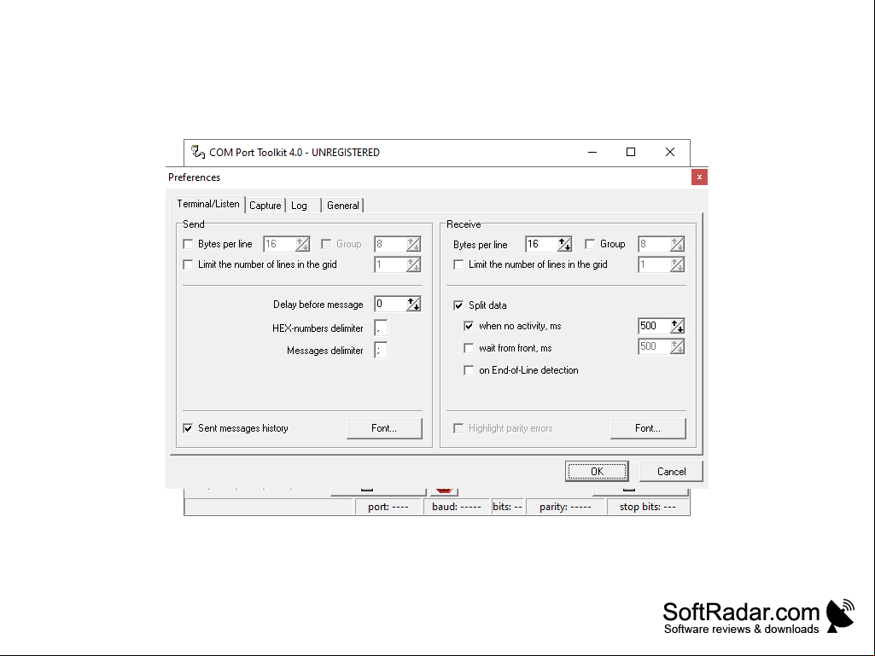Viewport: 875px width, 656px height.
Task: Maximize the COM Port Toolkit window
Action: click(x=631, y=153)
